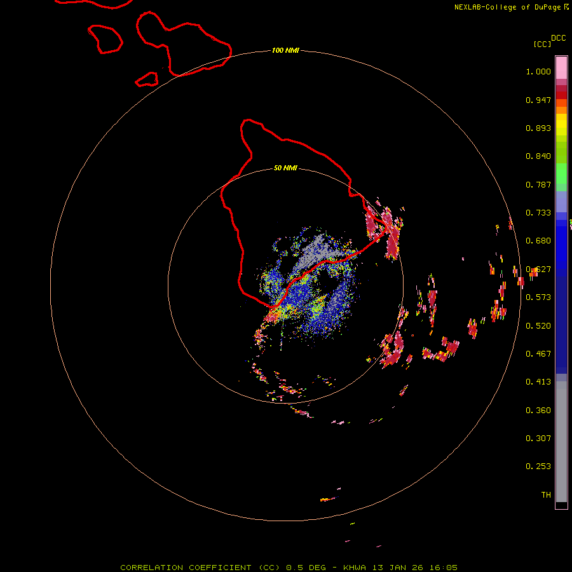Viewport: 572px width, 572px height.
Task: Click the DCC label above the colorbar
Action: point(558,38)
